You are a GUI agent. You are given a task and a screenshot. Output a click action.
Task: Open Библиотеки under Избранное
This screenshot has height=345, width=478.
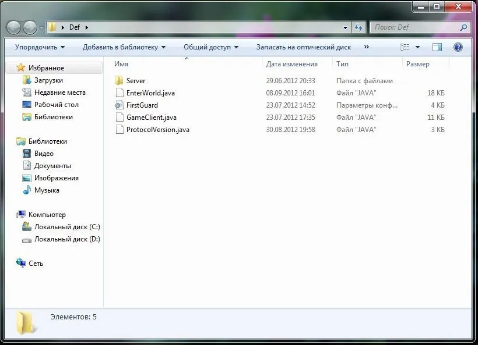[x=54, y=117]
